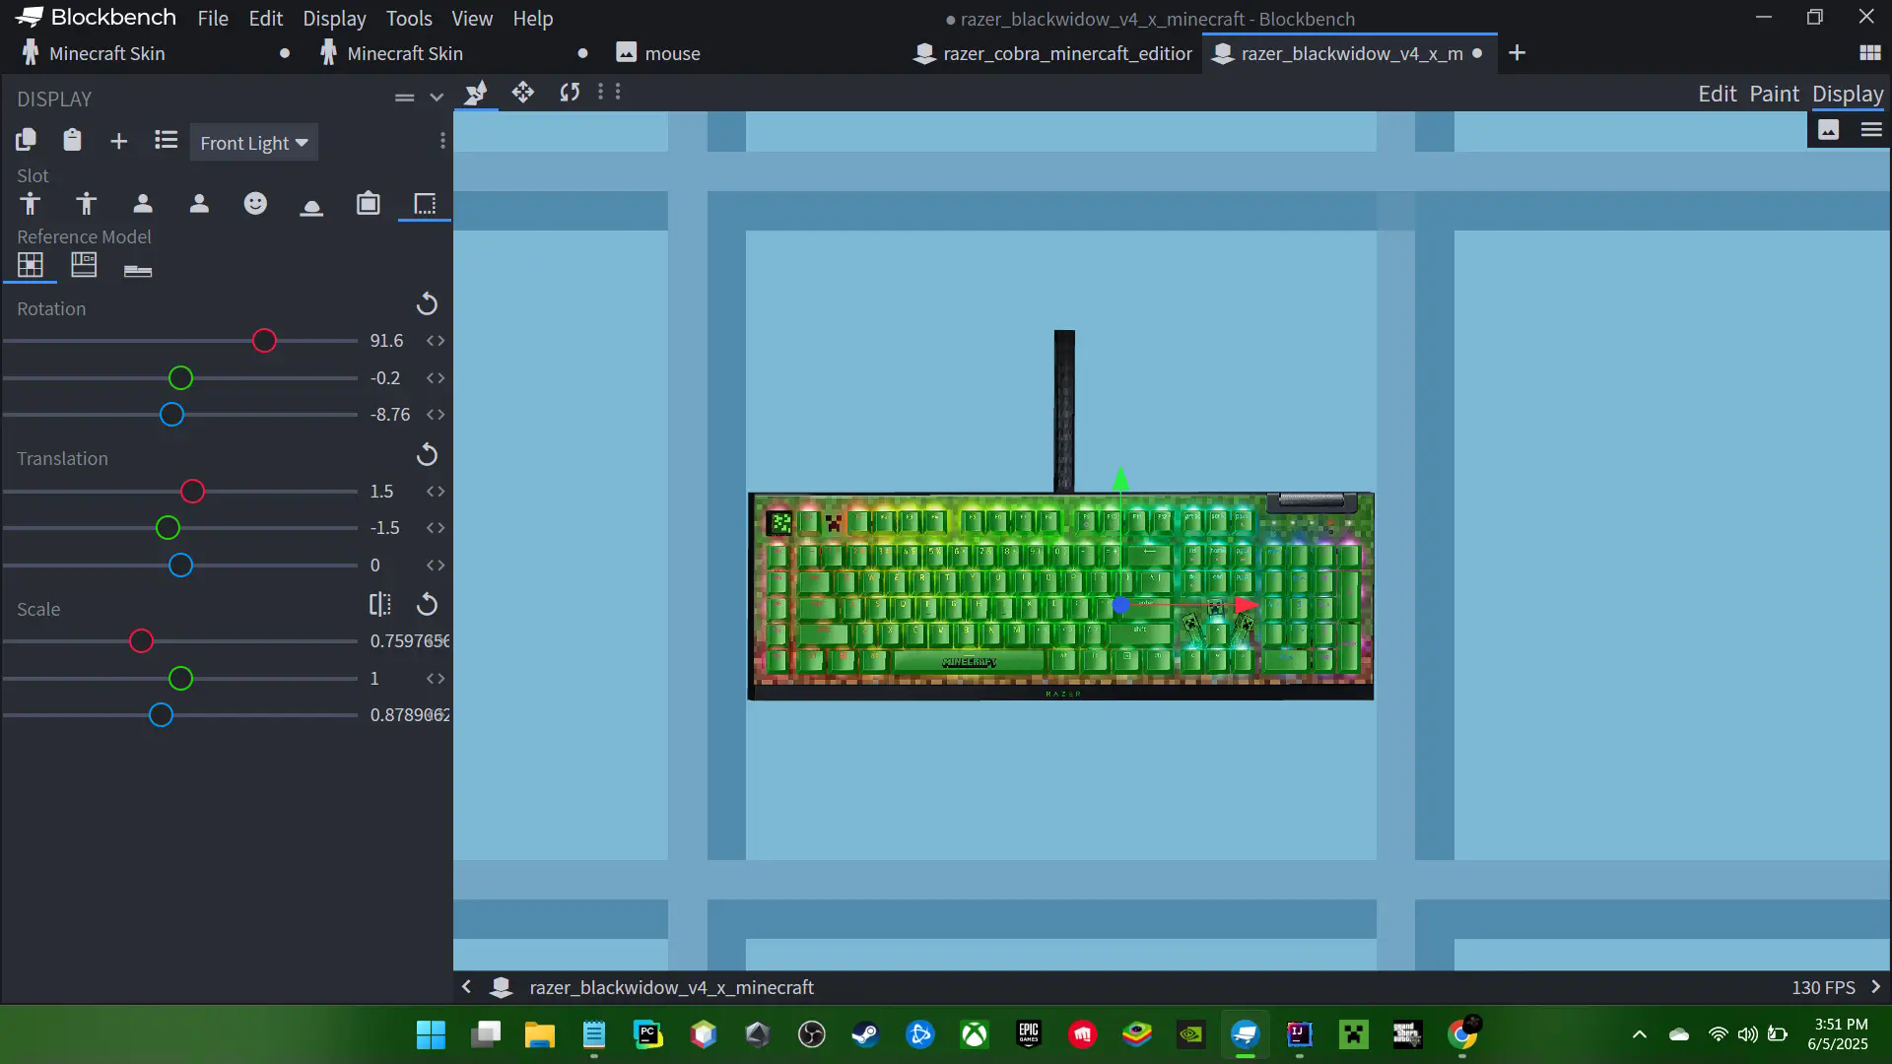Image resolution: width=1892 pixels, height=1064 pixels.
Task: Select the rotate tool
Action: 570,93
